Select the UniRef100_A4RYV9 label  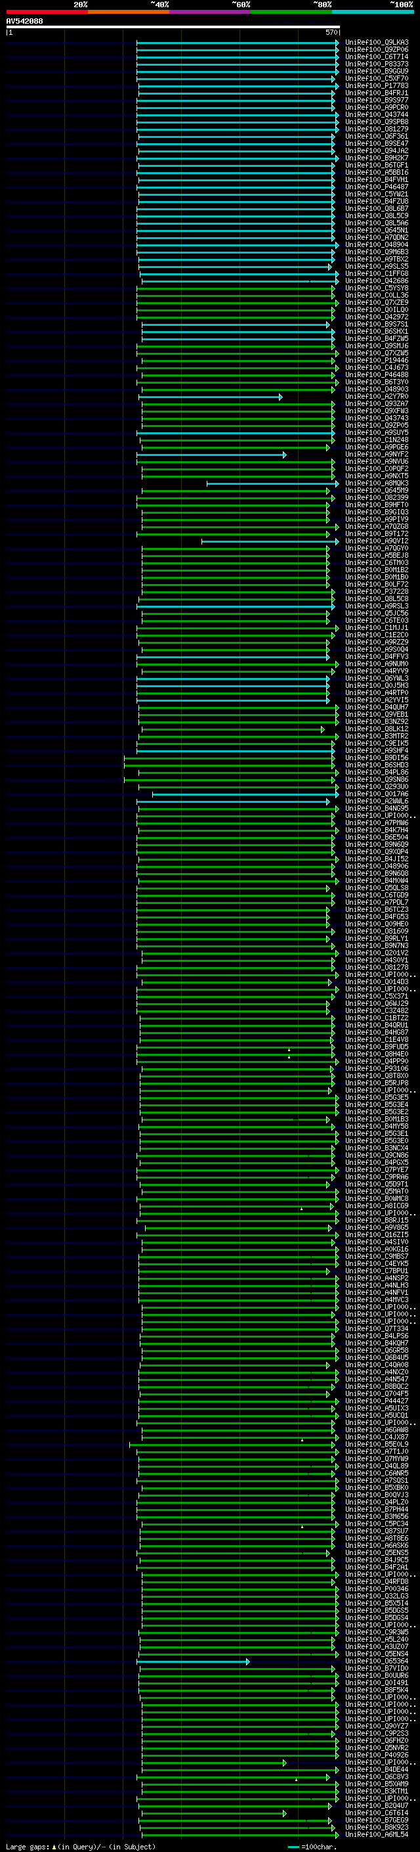coord(377,671)
